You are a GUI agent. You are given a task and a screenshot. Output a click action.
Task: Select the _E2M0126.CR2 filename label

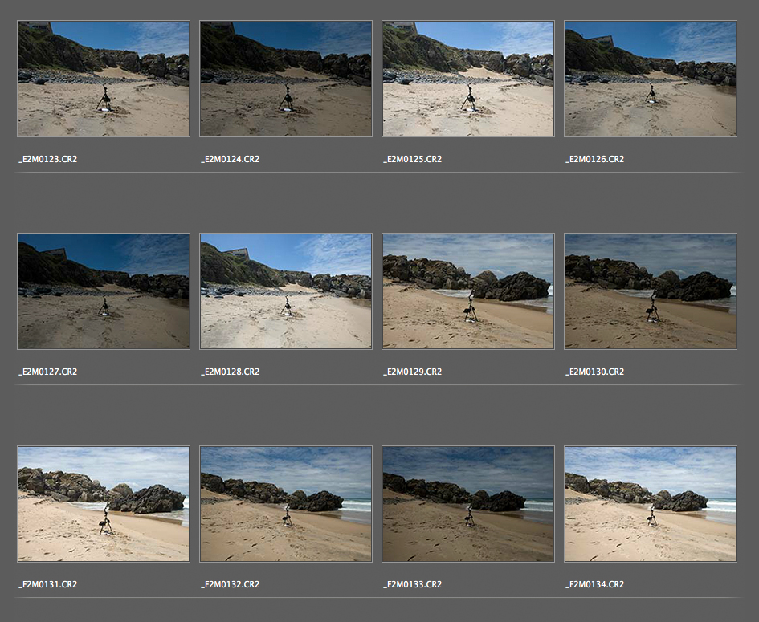point(595,159)
